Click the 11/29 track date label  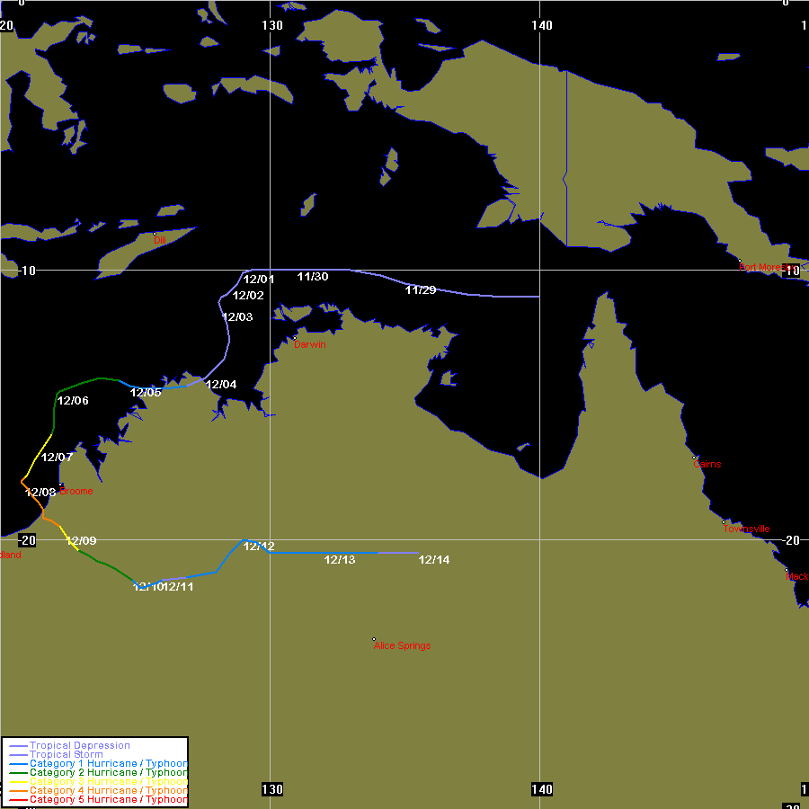pos(421,289)
